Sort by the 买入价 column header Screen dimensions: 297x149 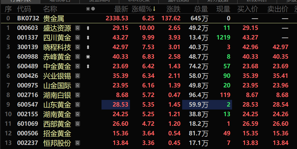[x=248, y=9]
